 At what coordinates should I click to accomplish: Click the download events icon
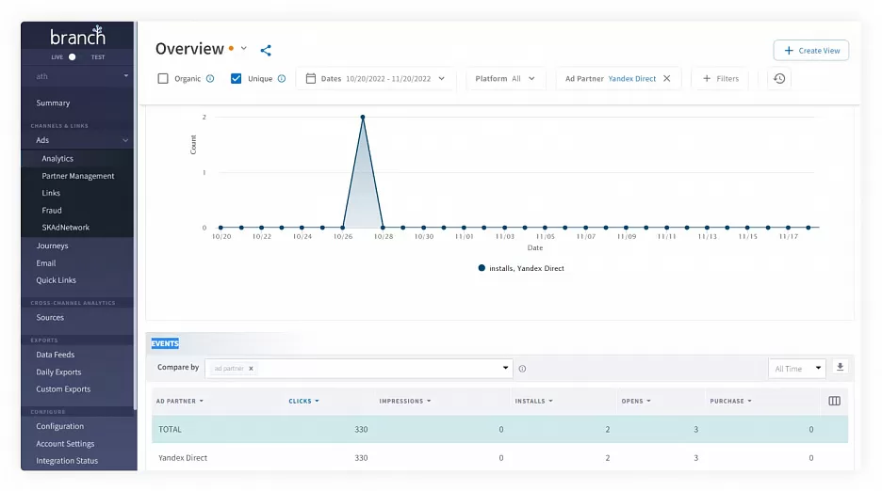click(841, 368)
